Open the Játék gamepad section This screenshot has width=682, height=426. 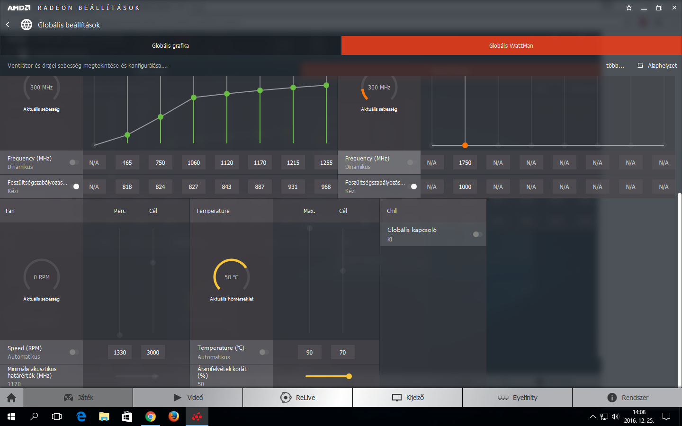coord(78,398)
